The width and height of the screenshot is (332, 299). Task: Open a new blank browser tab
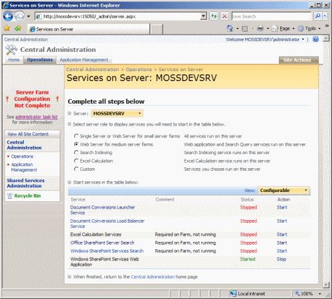pyautogui.click(x=157, y=29)
